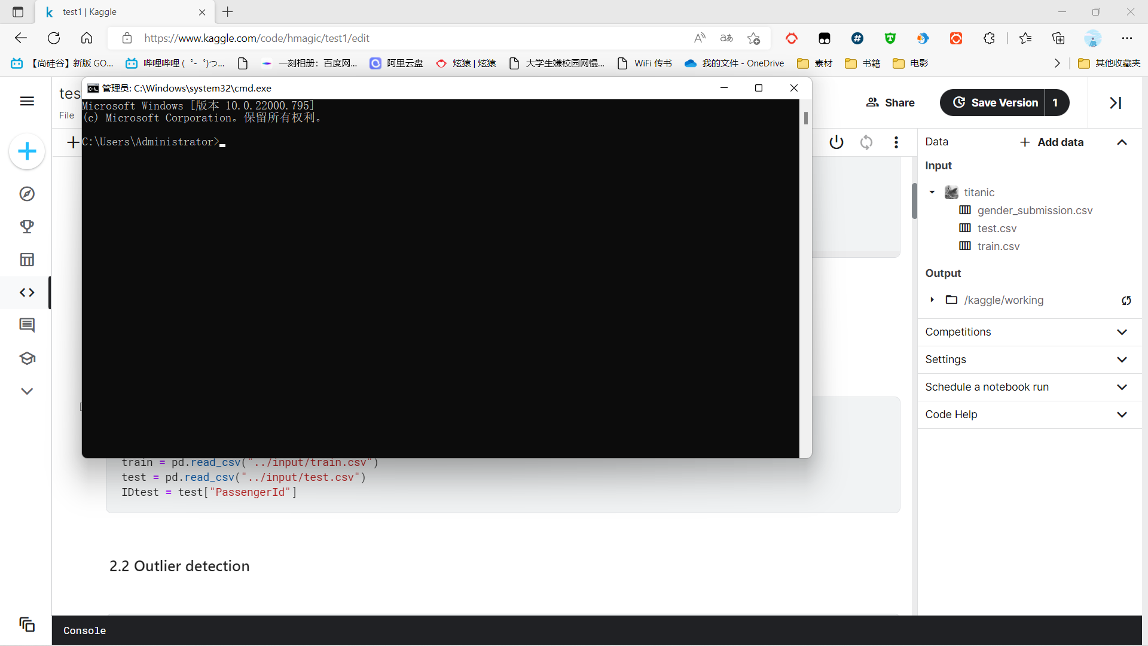Open version number 1 badge
The image size is (1148, 646).
point(1055,103)
